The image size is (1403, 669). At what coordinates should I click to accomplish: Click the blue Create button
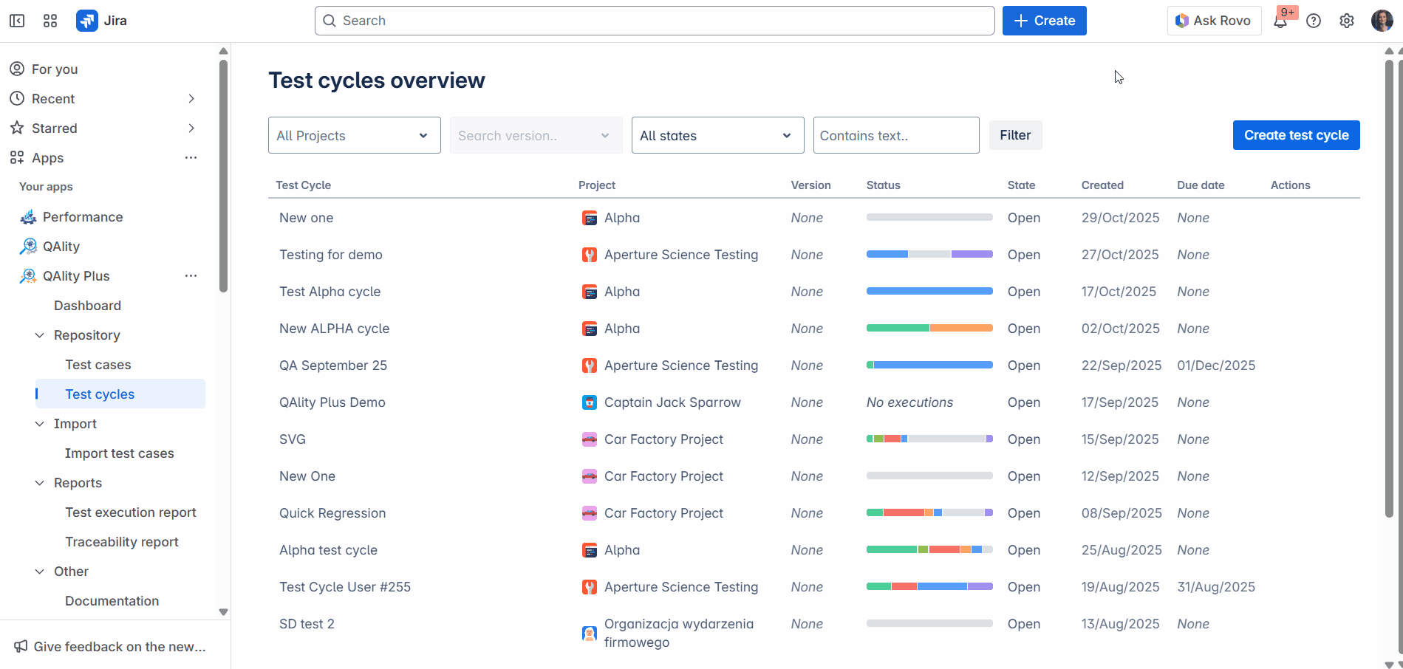click(1044, 21)
